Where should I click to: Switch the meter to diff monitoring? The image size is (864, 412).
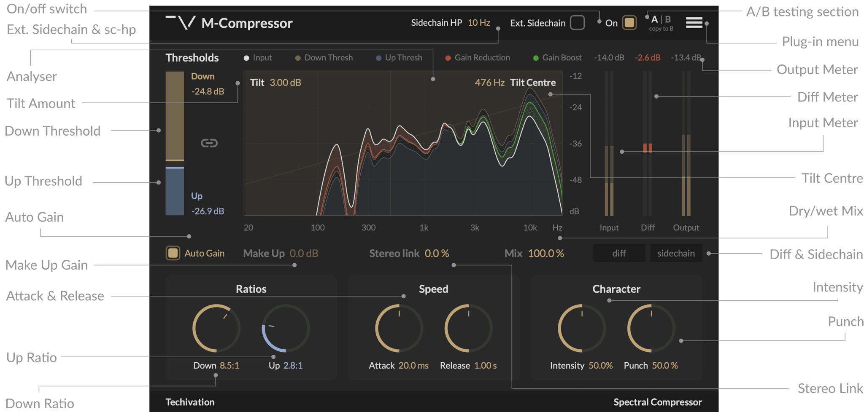click(x=619, y=253)
